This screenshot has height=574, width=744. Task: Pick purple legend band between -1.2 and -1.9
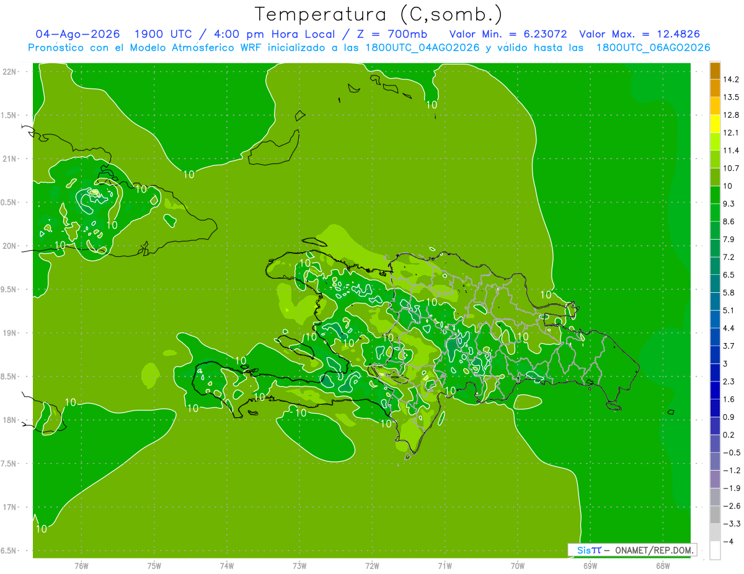pos(715,479)
